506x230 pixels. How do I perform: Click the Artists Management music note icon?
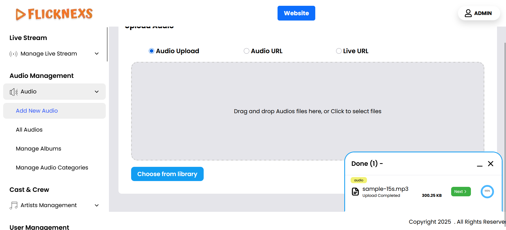[13, 206]
